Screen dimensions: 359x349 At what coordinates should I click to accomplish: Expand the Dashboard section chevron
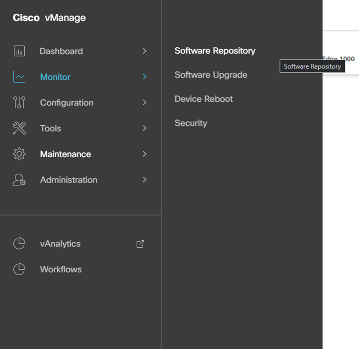[144, 51]
